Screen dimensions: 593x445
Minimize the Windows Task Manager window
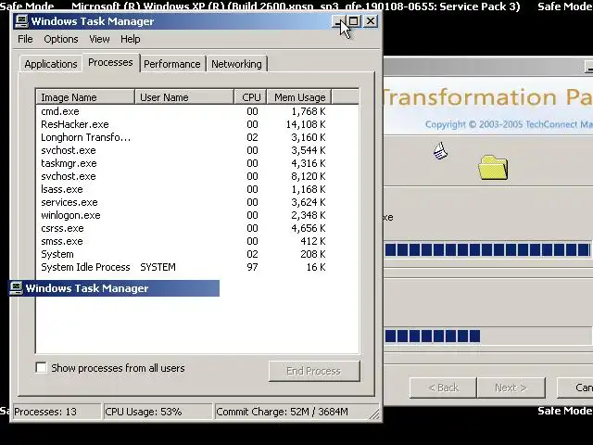click(338, 21)
